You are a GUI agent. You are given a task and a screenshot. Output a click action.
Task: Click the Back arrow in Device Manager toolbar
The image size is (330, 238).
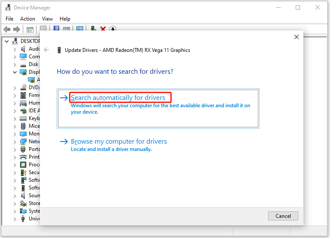click(x=7, y=29)
